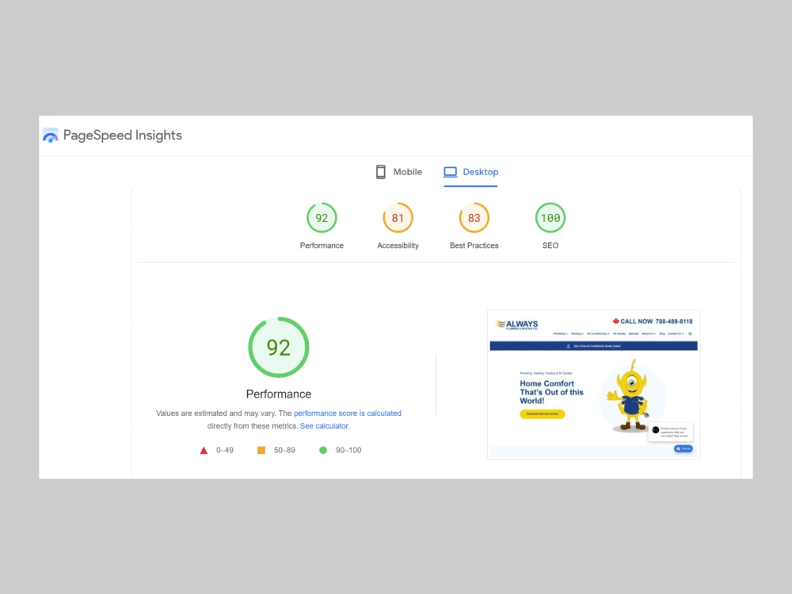Viewport: 792px width, 594px height.
Task: Open the 'performance score is calculated' link
Action: click(x=348, y=413)
